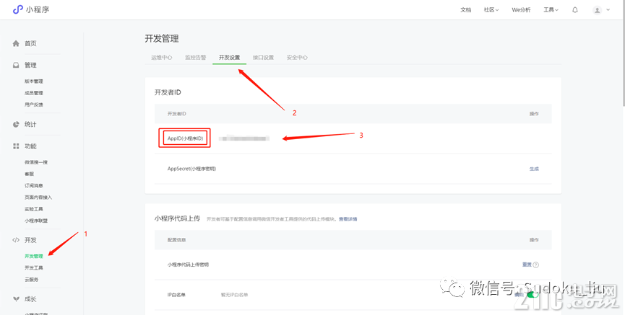625x315 pixels.
Task: Click the AppID(小程序ID) label
Action: [x=186, y=138]
